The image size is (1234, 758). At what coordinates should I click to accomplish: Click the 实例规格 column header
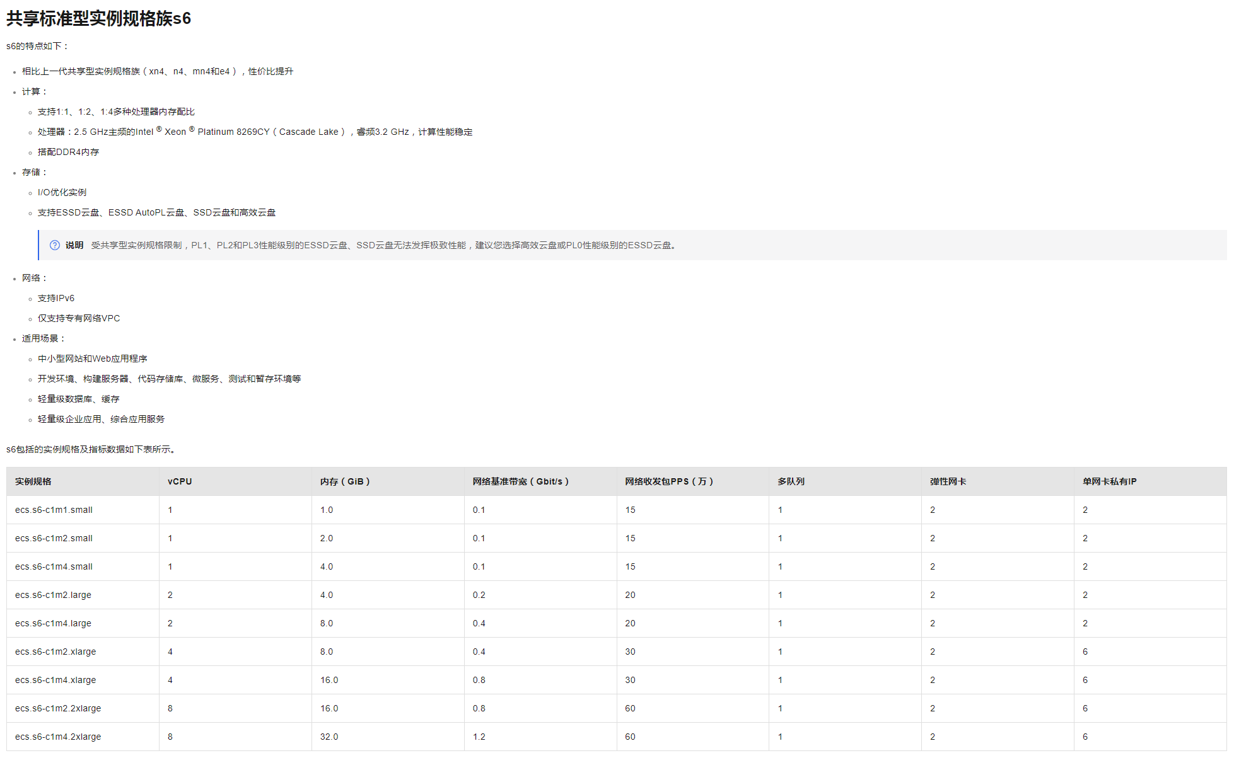pyautogui.click(x=33, y=481)
